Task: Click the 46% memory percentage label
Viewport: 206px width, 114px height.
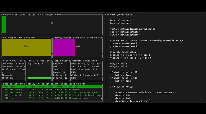Action: [78, 46]
